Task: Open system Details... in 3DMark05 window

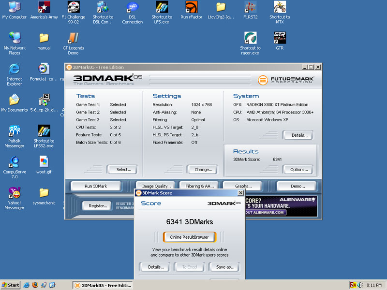Action: coord(298,135)
